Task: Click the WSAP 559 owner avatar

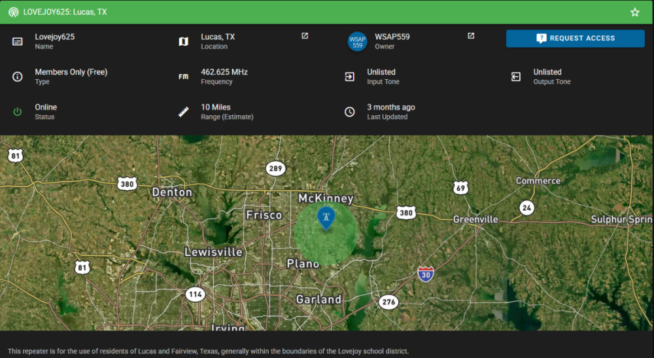Action: [x=358, y=42]
